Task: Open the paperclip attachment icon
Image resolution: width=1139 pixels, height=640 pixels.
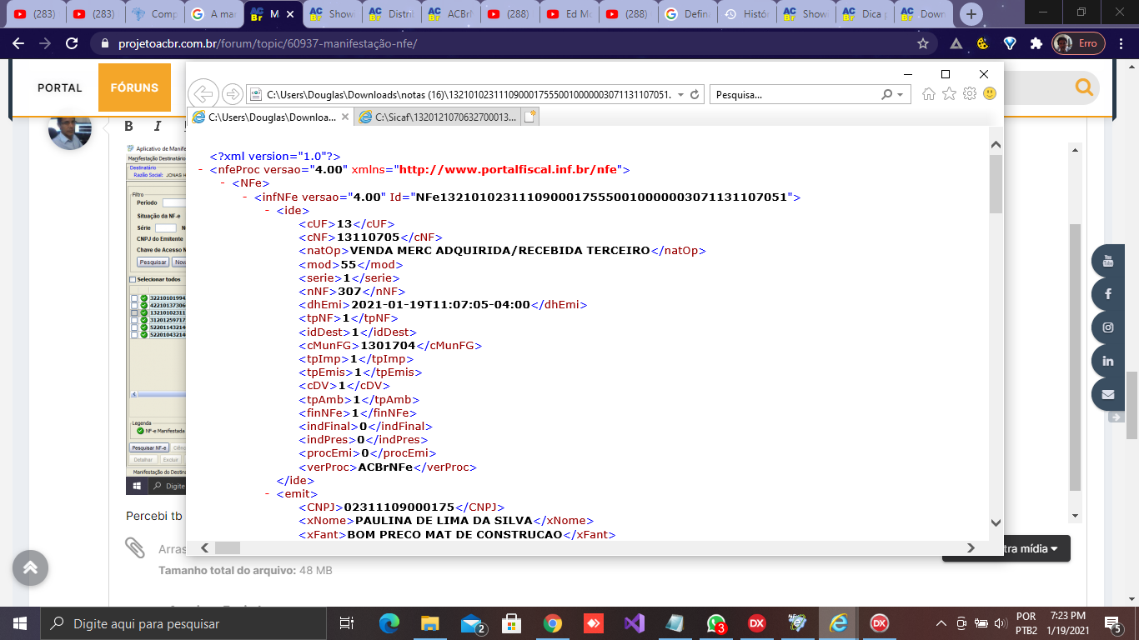Action: [x=135, y=548]
